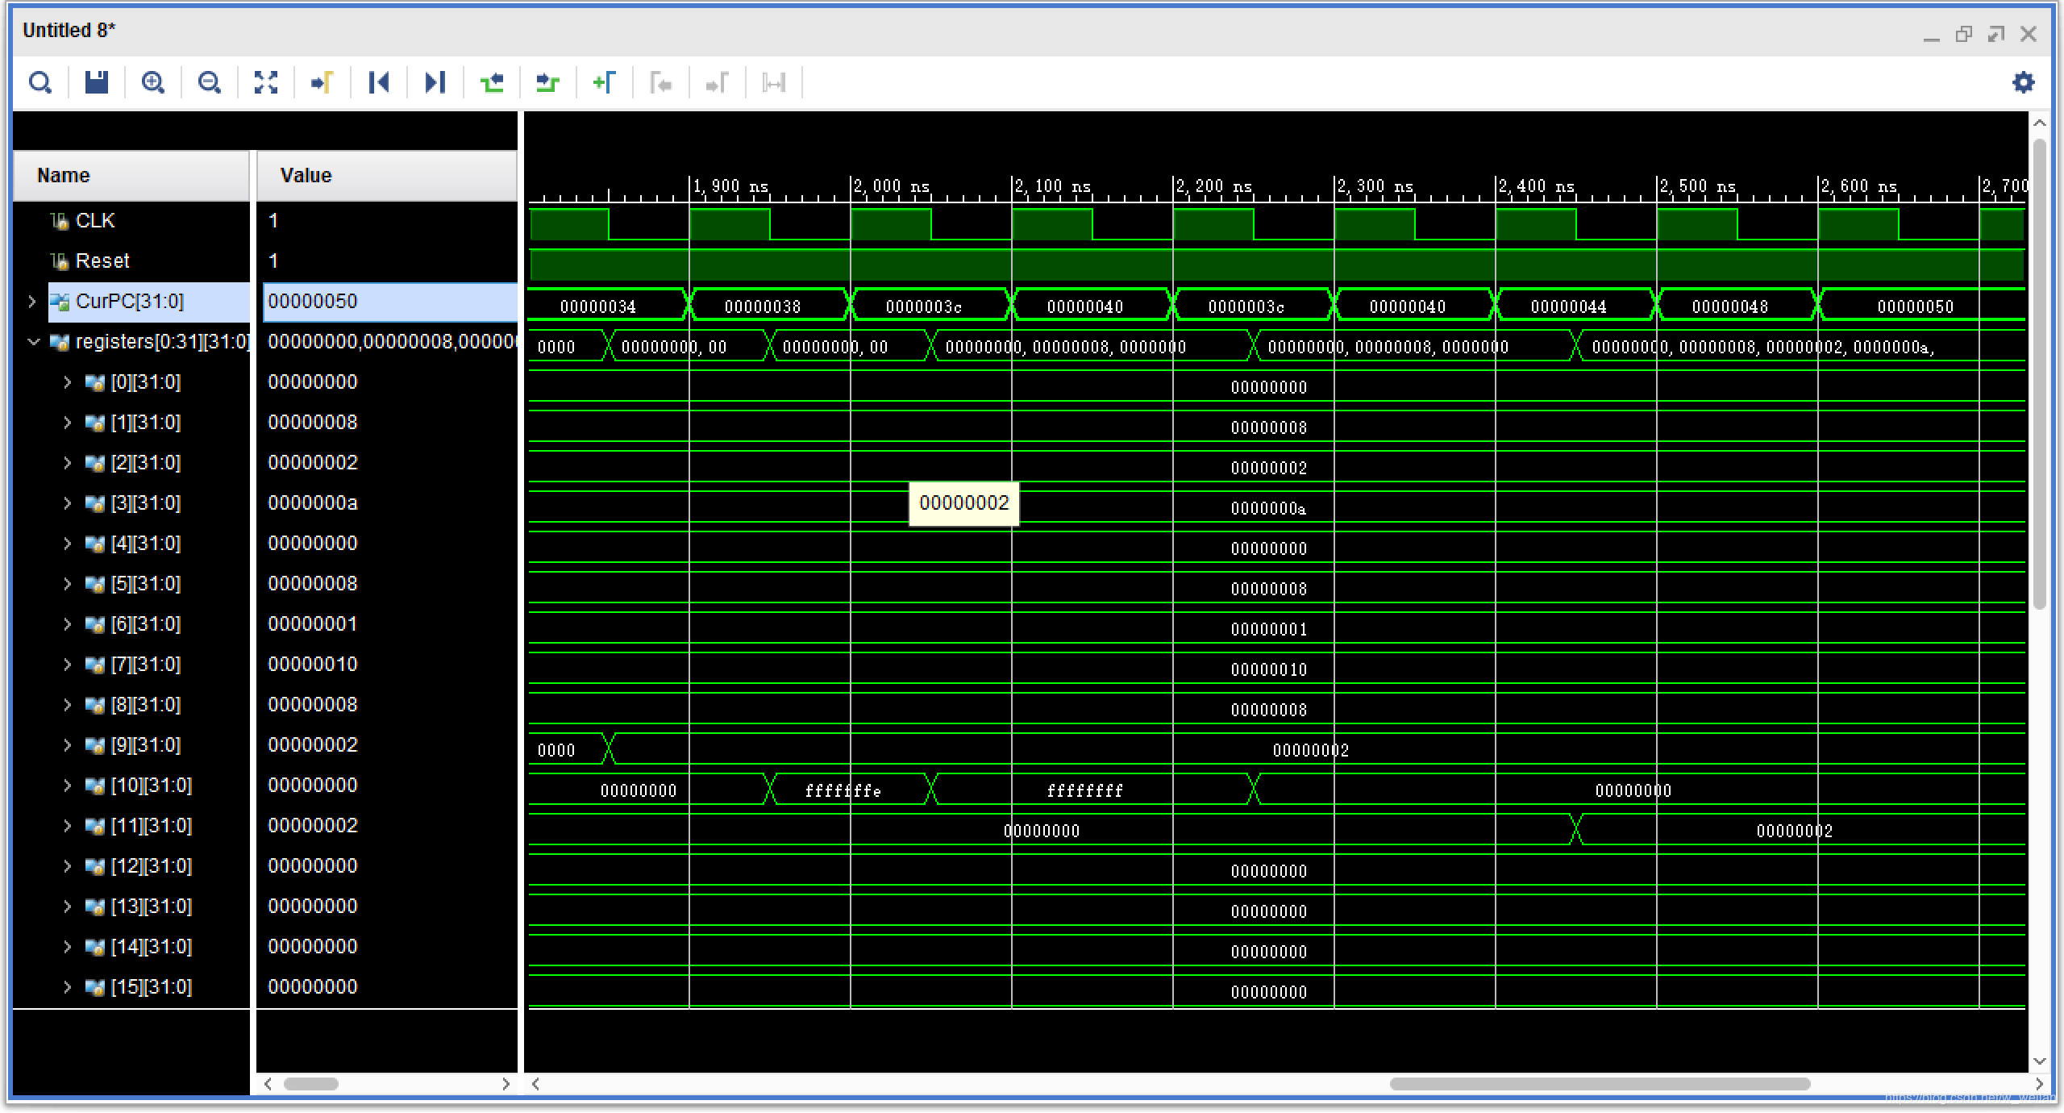Screen dimensions: 2064x1113
Task: Jump to time zero
Action: (379, 82)
